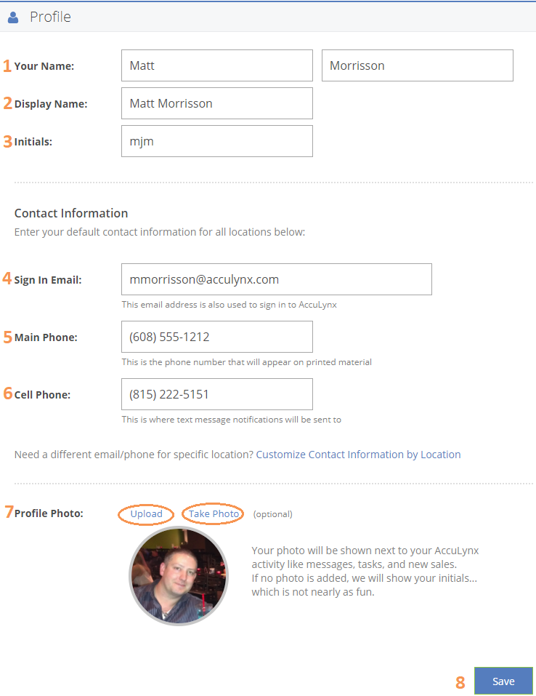536x696 pixels.
Task: Edit the Initials field showing mjm
Action: pos(216,141)
